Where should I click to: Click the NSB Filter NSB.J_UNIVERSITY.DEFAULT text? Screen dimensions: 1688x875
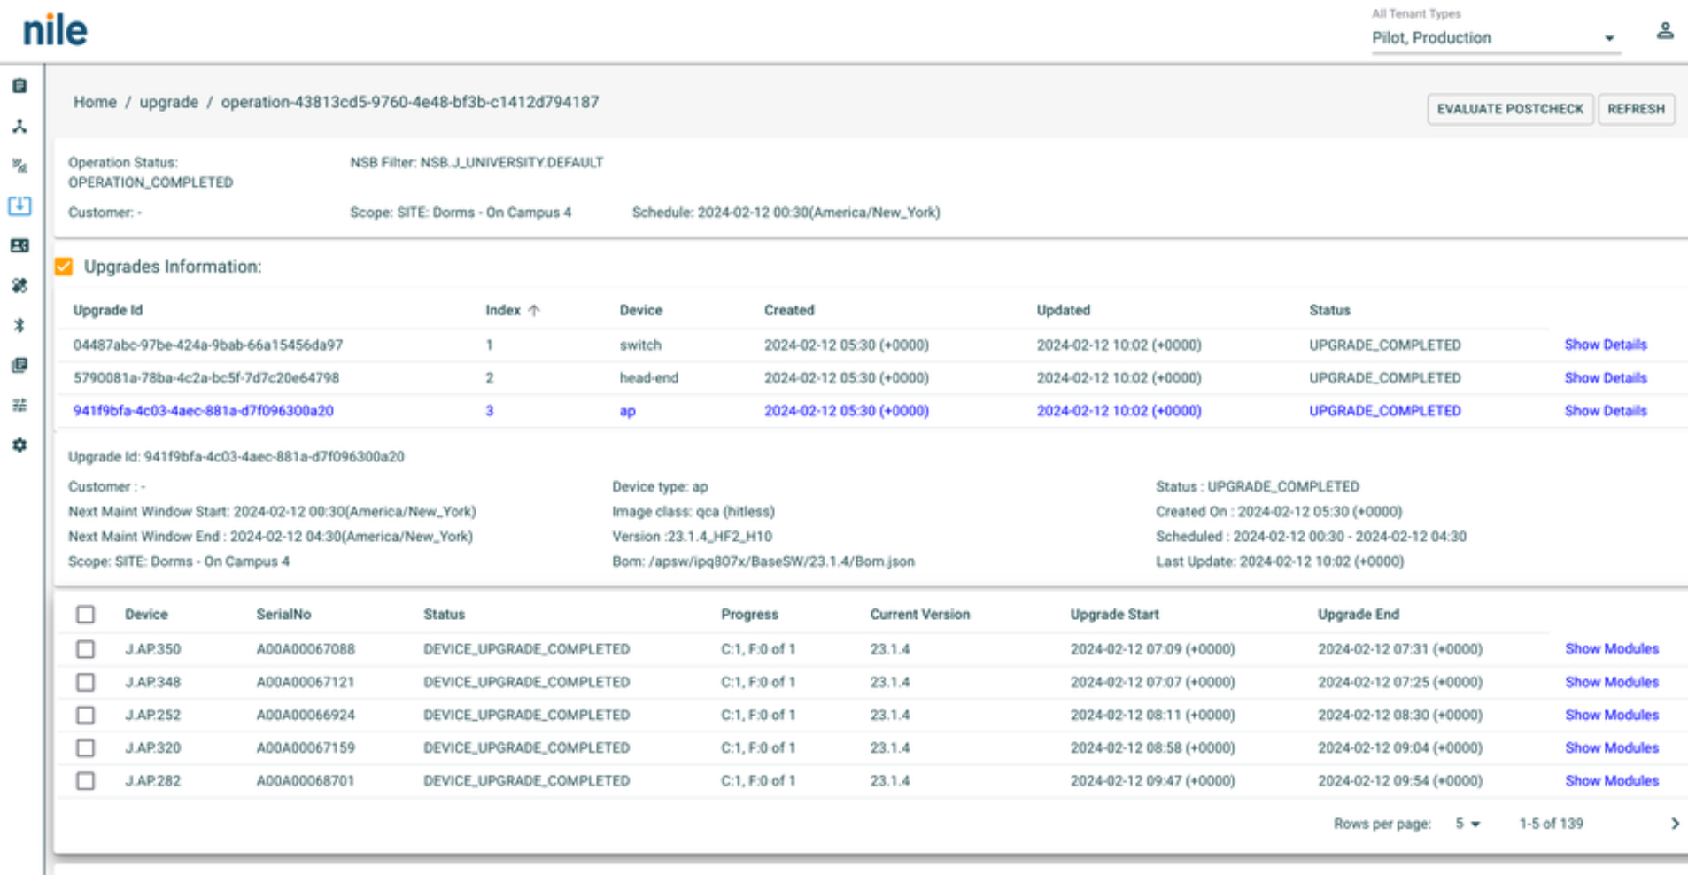476,163
